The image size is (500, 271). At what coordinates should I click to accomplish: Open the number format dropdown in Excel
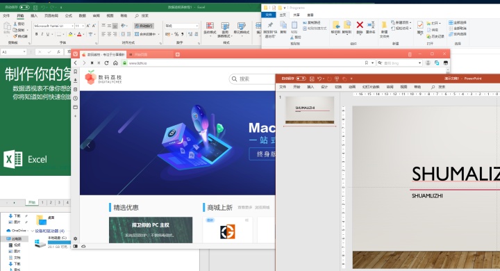(x=197, y=26)
